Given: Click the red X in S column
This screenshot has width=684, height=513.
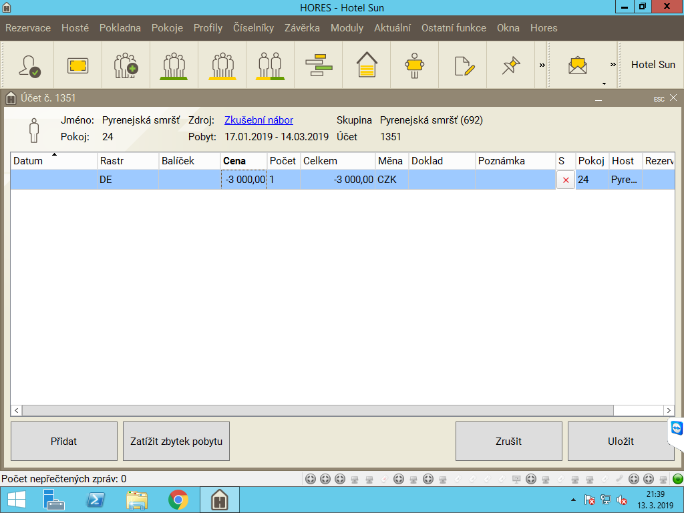Looking at the screenshot, I should [566, 180].
